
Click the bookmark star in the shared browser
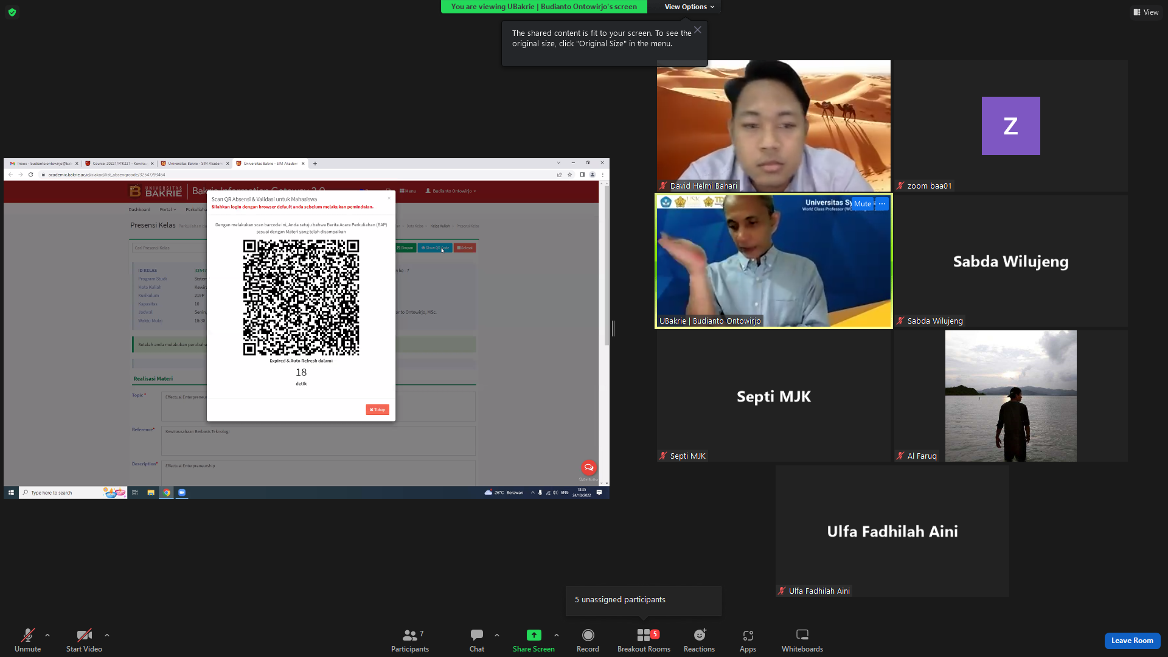click(570, 175)
